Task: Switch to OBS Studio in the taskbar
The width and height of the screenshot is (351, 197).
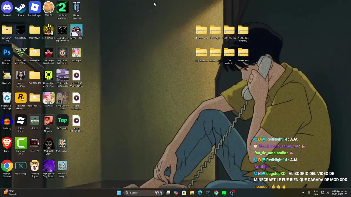Action: (232, 193)
